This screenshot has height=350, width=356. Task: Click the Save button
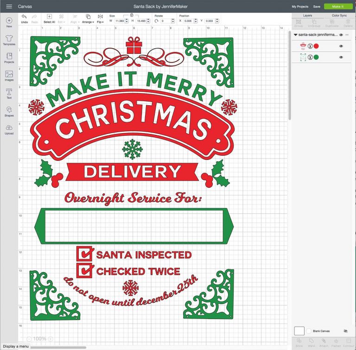coord(317,6)
